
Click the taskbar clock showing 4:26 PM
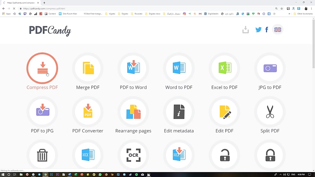click(301, 175)
